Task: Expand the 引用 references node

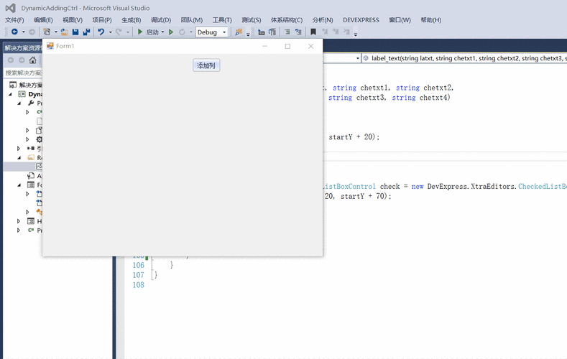Action: tap(19, 148)
